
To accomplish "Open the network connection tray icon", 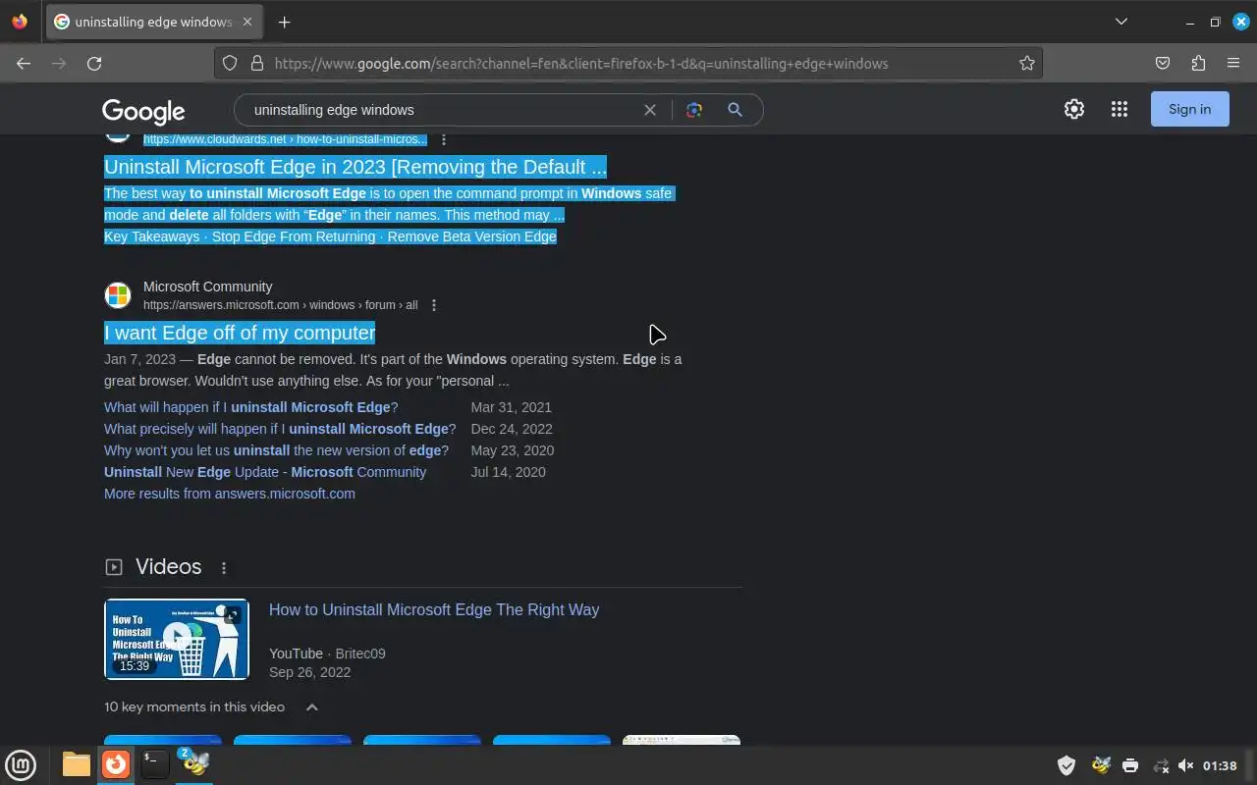I will [1161, 765].
